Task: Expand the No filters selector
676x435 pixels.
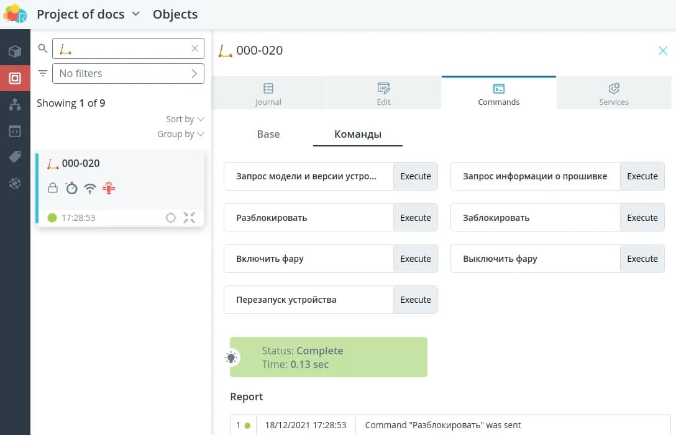Action: pyautogui.click(x=128, y=73)
